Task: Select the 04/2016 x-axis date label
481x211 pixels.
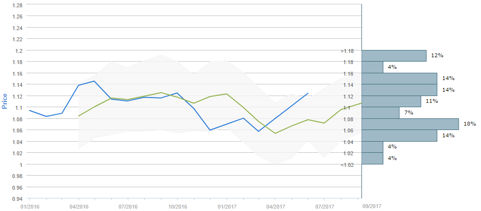Action: (79, 206)
